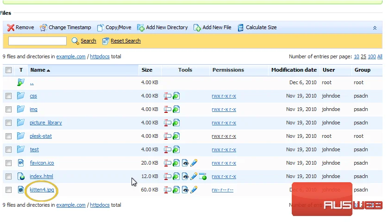Click green arrow icon in kitten4.jpg row

tap(176, 190)
